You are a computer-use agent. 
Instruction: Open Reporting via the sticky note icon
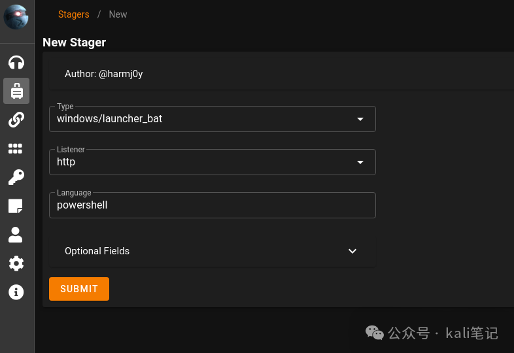tap(16, 206)
